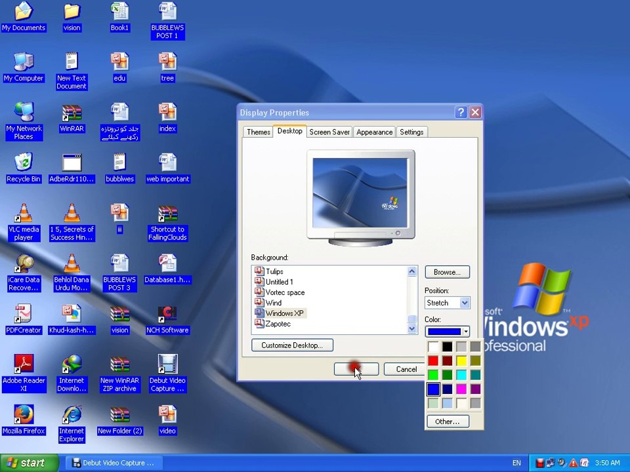Open the Start menu
Viewport: 630px width, 472px height.
pyautogui.click(x=30, y=463)
